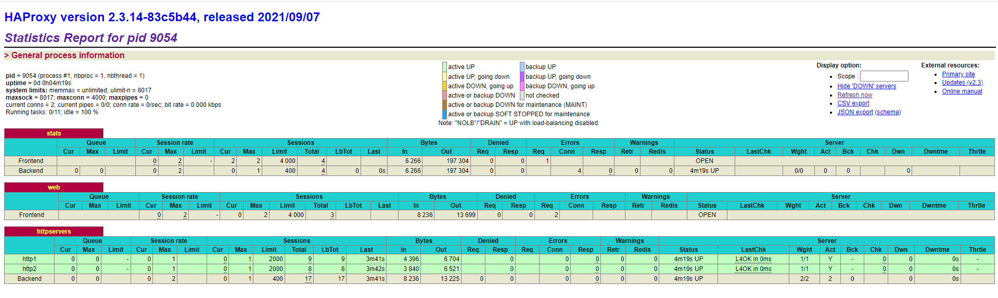Image resolution: width=998 pixels, height=298 pixels.
Task: Click 'Statistics Report for pid 9054' heading
Action: 91,38
